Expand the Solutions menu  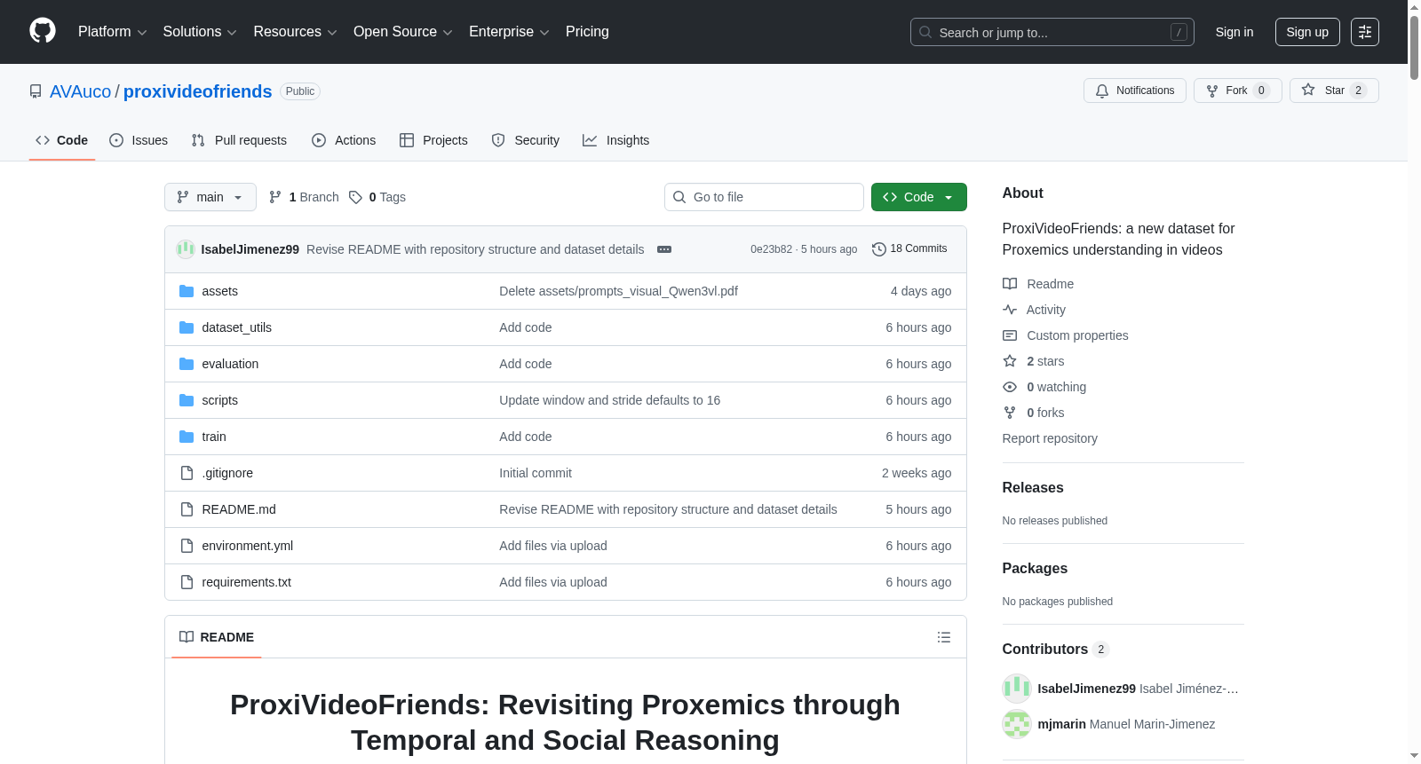[x=200, y=32]
